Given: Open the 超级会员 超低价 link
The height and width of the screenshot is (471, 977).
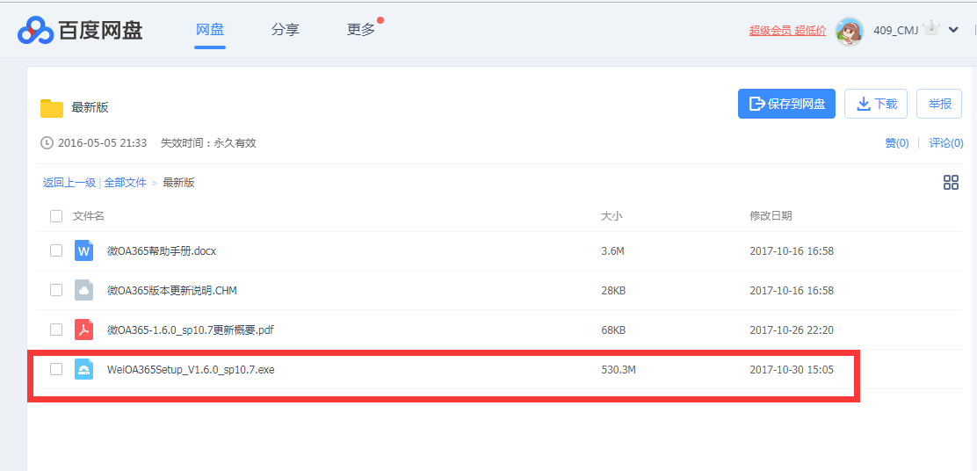Looking at the screenshot, I should [787, 30].
